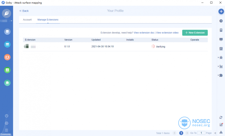
Task: Click the refresh sync icon in right toolbar
Action: [x=221, y=118]
